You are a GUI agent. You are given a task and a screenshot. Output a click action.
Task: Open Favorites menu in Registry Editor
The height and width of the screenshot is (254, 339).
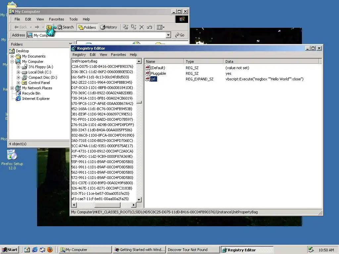point(118,55)
